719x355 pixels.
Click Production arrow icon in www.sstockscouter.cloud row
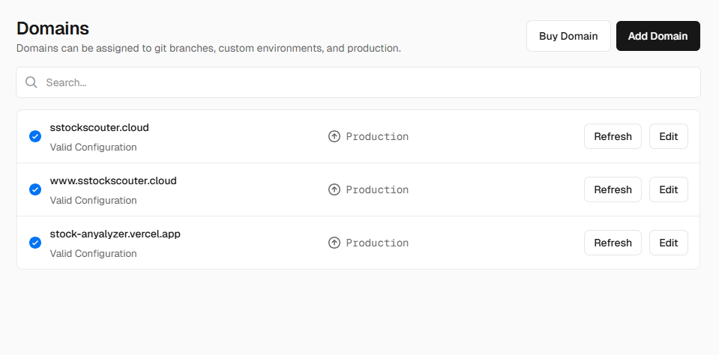click(x=334, y=189)
